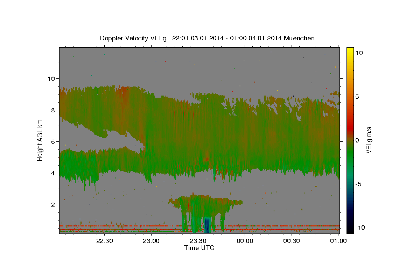The width and height of the screenshot is (420, 280).
Task: Click the height axis label 4
Action: tap(53, 173)
